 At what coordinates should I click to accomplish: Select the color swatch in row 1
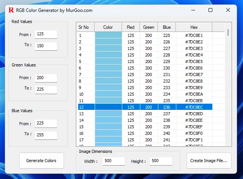108,35
